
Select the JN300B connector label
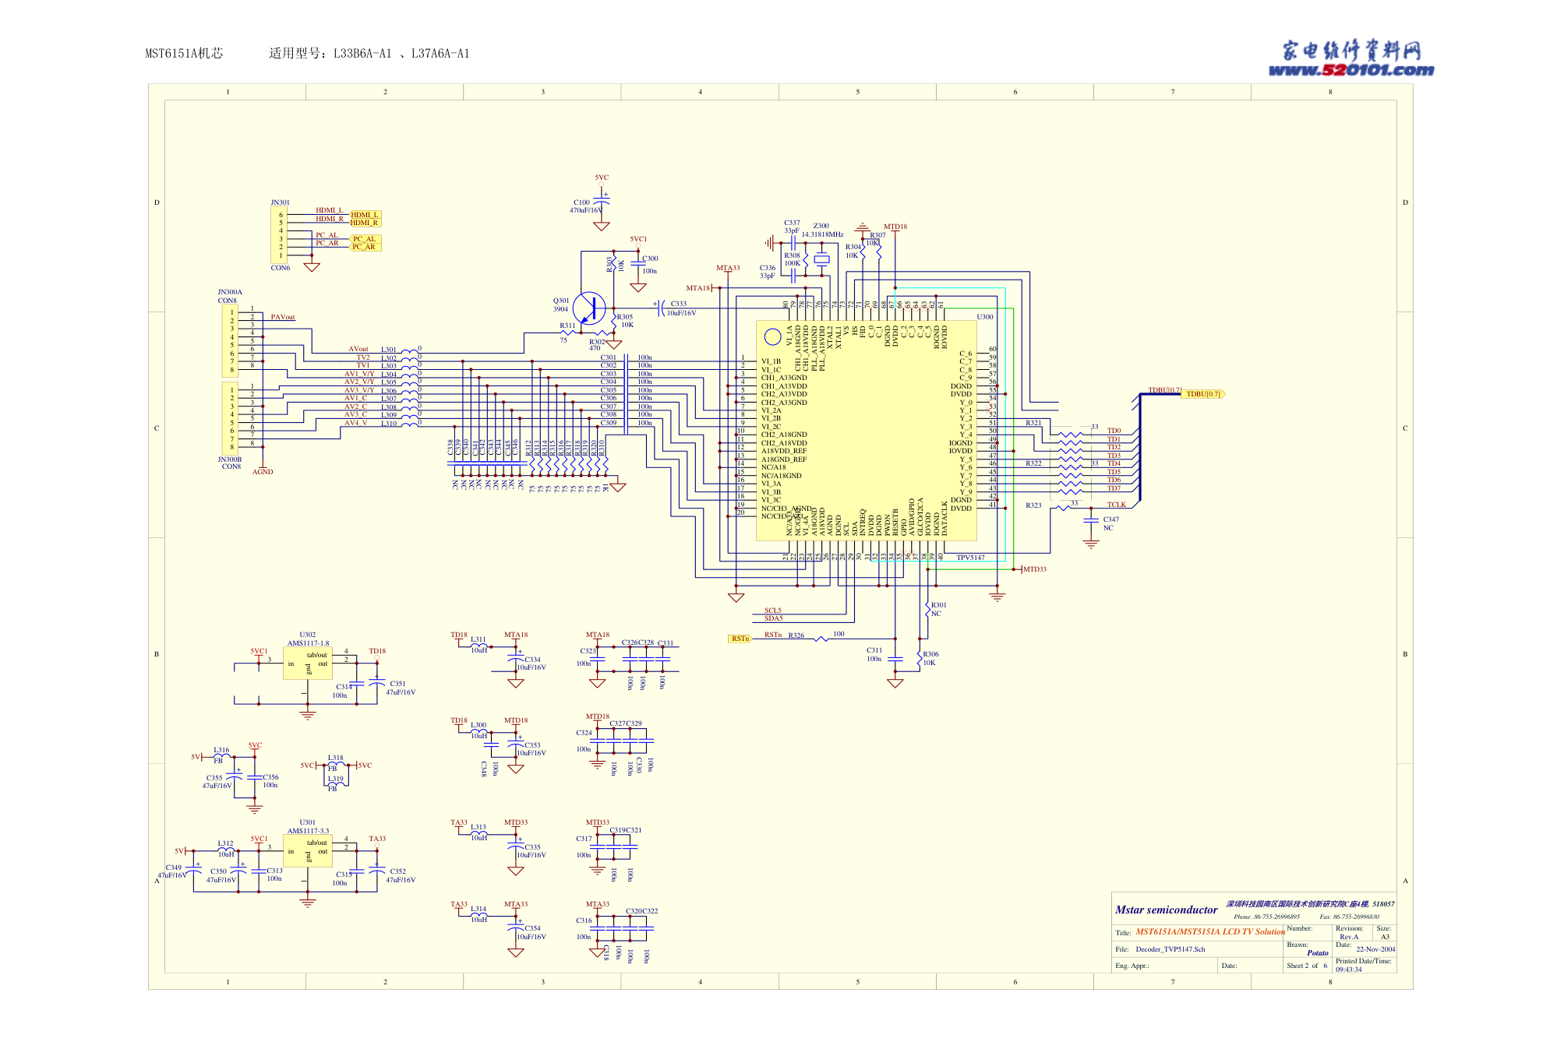pyautogui.click(x=230, y=459)
